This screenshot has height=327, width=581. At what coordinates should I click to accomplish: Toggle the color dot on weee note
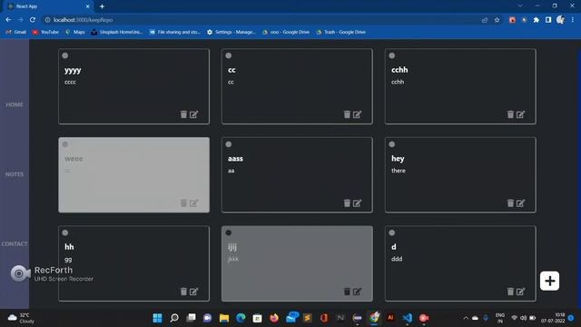point(65,144)
